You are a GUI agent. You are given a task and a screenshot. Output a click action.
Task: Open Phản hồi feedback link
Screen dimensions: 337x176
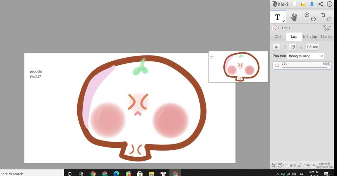tap(306, 165)
